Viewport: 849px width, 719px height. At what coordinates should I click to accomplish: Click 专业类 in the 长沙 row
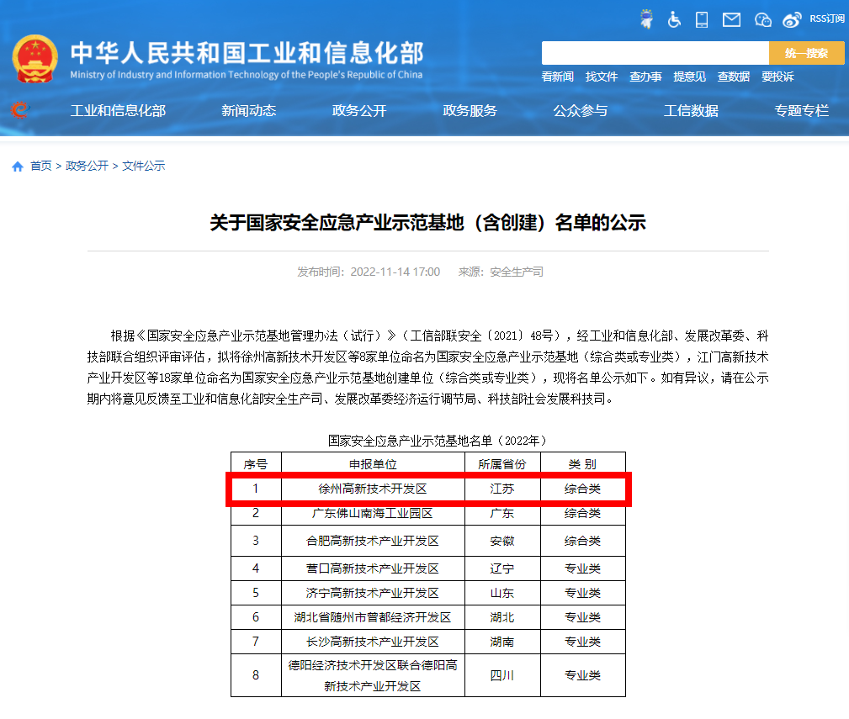pyautogui.click(x=582, y=642)
